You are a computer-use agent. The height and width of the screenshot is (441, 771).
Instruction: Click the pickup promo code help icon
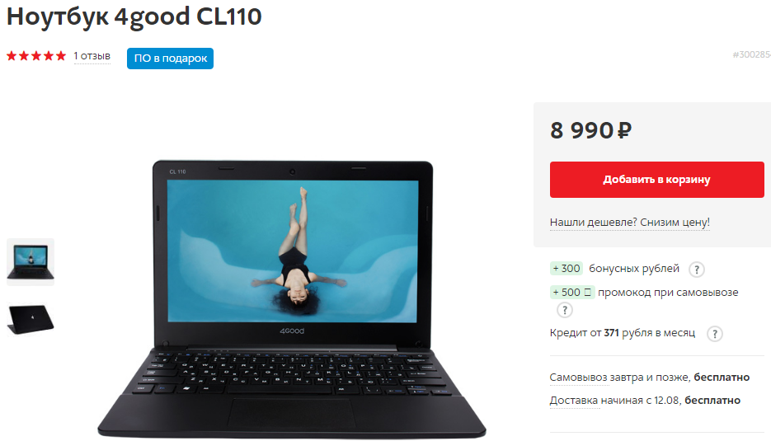[x=565, y=310]
